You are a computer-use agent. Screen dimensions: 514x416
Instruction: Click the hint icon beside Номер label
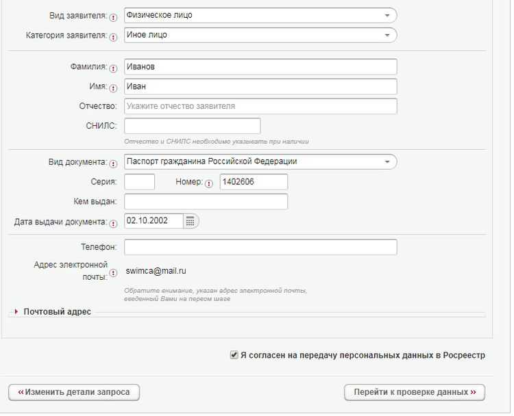click(x=208, y=183)
